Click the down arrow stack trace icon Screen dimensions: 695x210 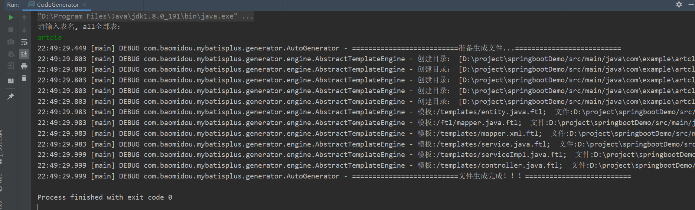tap(24, 30)
